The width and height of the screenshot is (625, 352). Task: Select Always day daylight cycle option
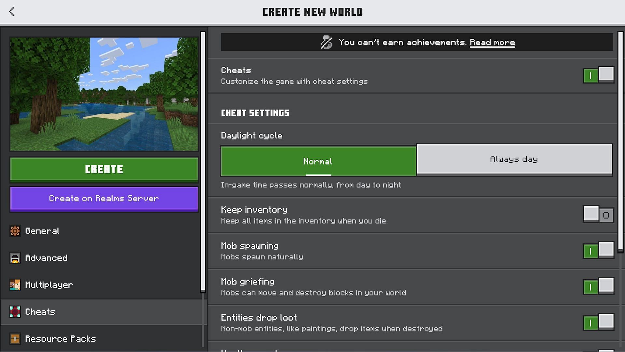point(514,159)
